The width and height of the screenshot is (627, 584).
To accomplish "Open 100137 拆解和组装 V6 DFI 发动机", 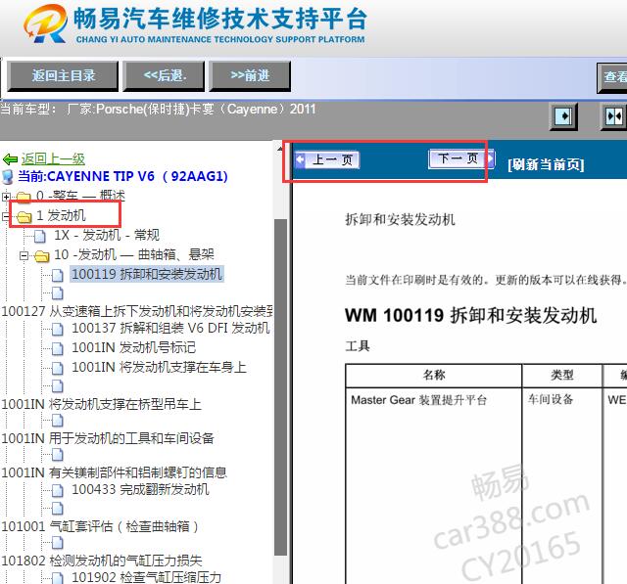I will pos(170,328).
